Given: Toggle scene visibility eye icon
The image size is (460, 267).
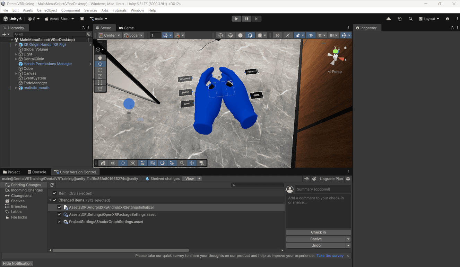Looking at the screenshot, I should [311, 35].
